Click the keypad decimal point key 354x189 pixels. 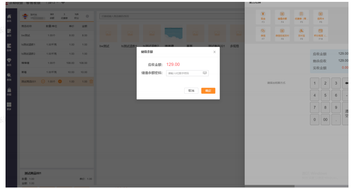[336, 120]
